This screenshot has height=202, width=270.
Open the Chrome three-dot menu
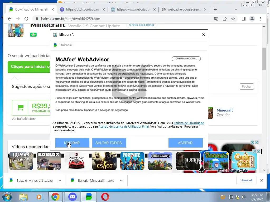(x=261, y=19)
